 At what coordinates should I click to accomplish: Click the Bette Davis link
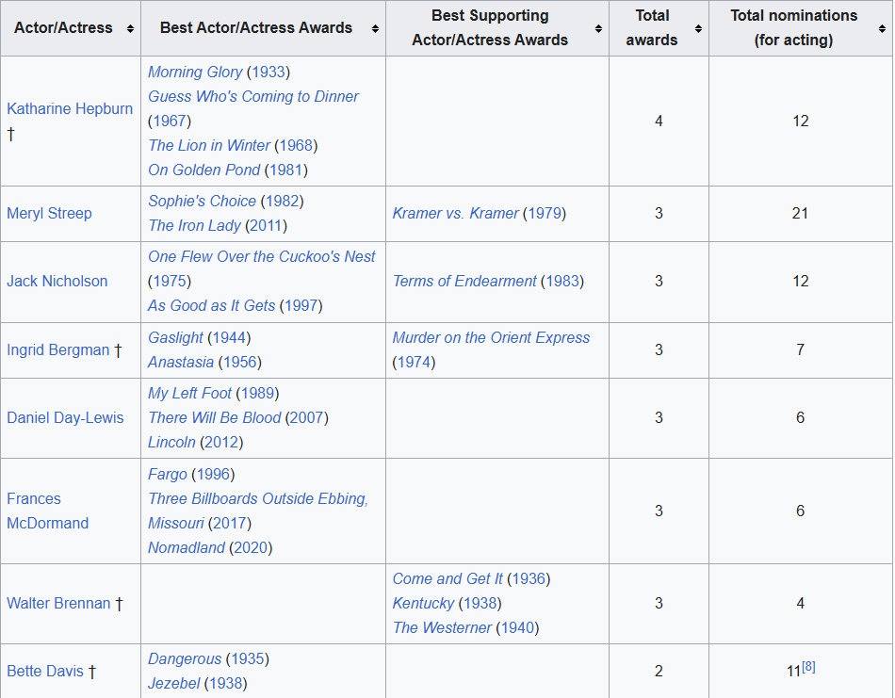[x=45, y=672]
